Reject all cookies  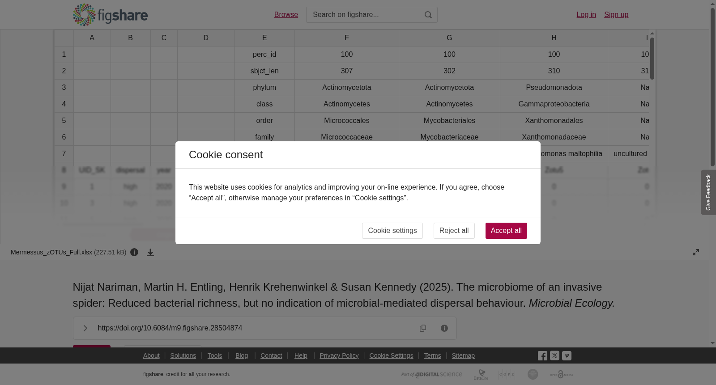coord(454,231)
